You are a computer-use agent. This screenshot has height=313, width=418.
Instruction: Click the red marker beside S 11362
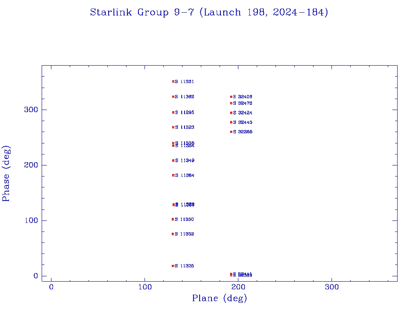click(x=173, y=97)
